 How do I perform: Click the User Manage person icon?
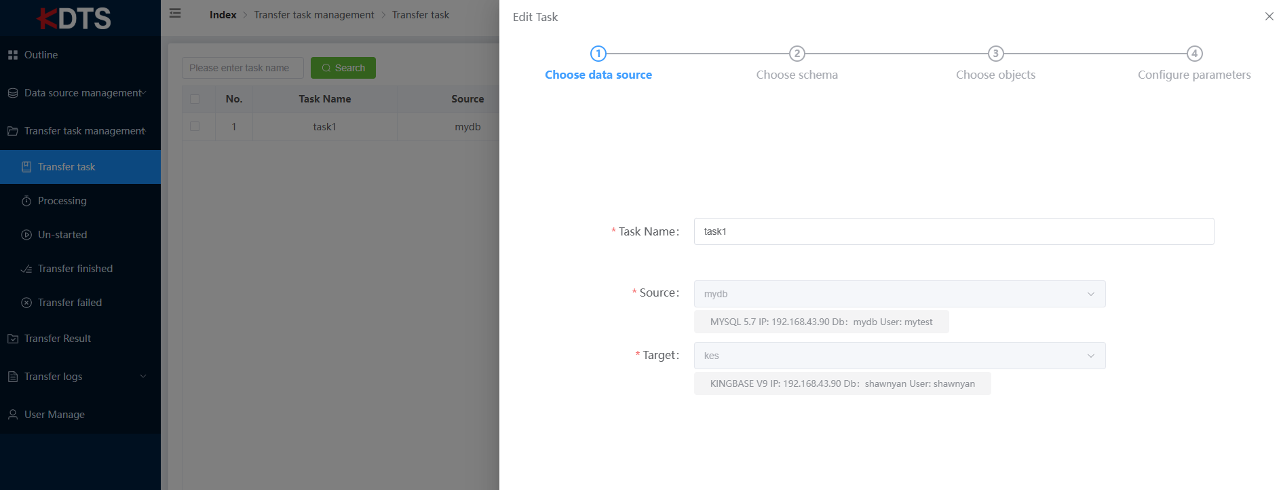point(13,415)
